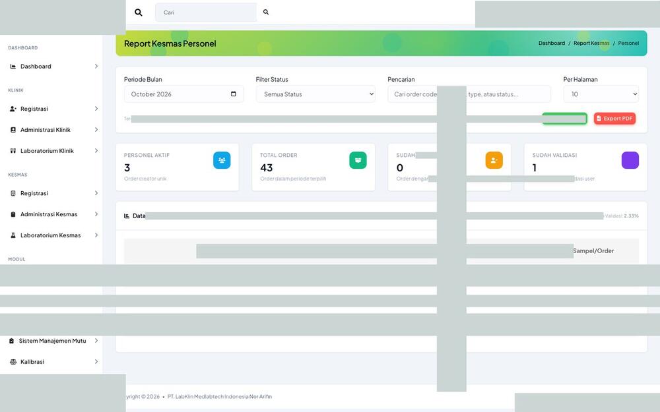This screenshot has height=412, width=660.
Task: Expand Administrasi Kesmas chevron
Action: tap(96, 214)
